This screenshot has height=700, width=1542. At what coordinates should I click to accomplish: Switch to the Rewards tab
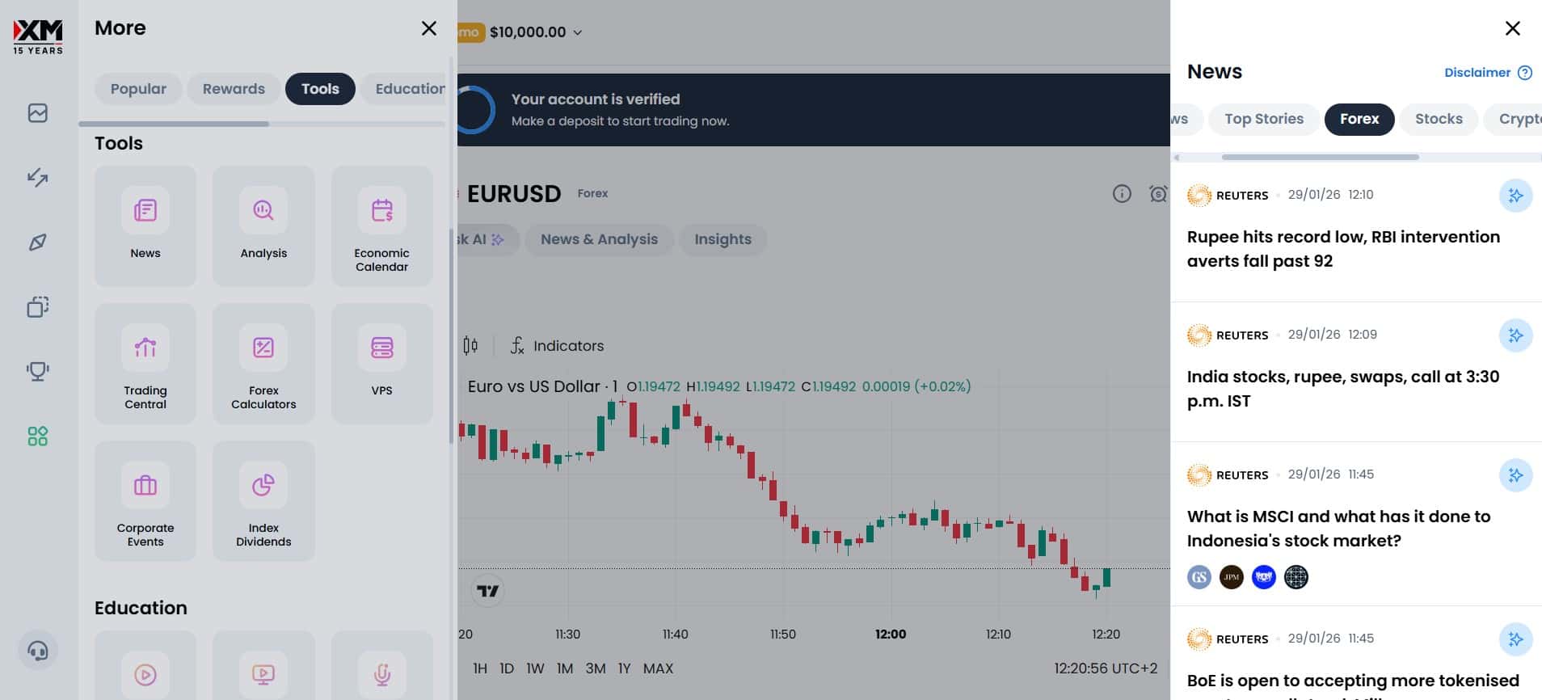pos(234,89)
